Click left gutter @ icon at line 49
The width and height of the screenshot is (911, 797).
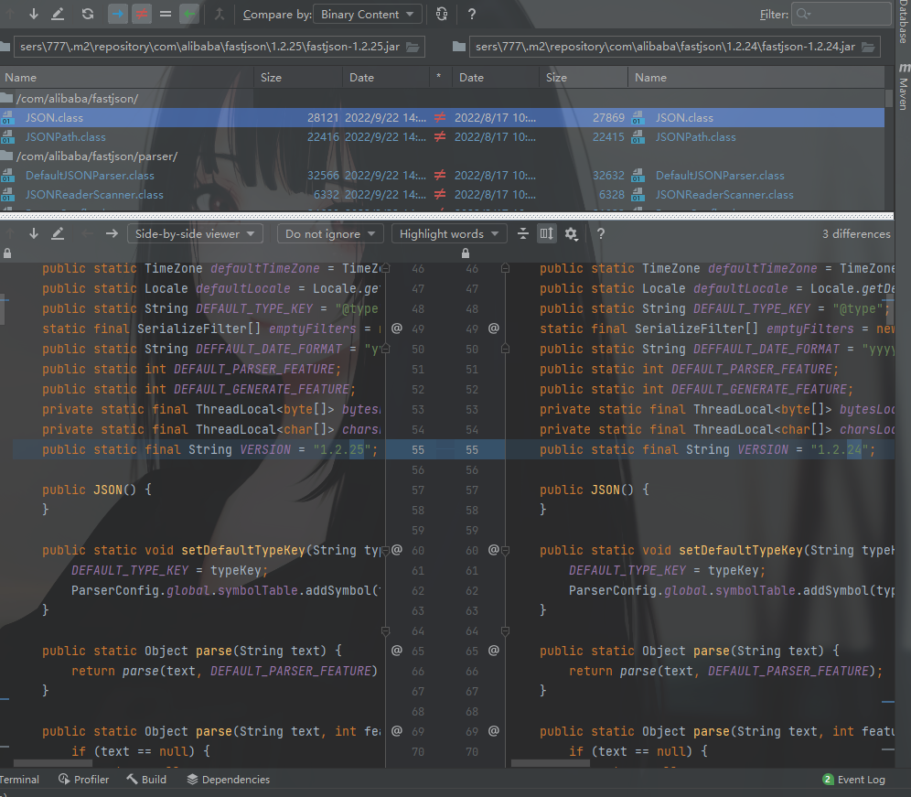coord(397,328)
